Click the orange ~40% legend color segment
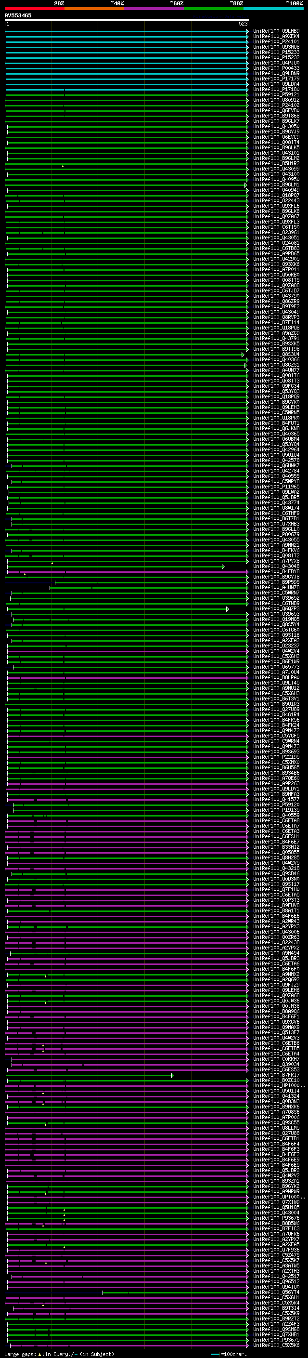The width and height of the screenshot is (308, 1358). click(x=94, y=9)
